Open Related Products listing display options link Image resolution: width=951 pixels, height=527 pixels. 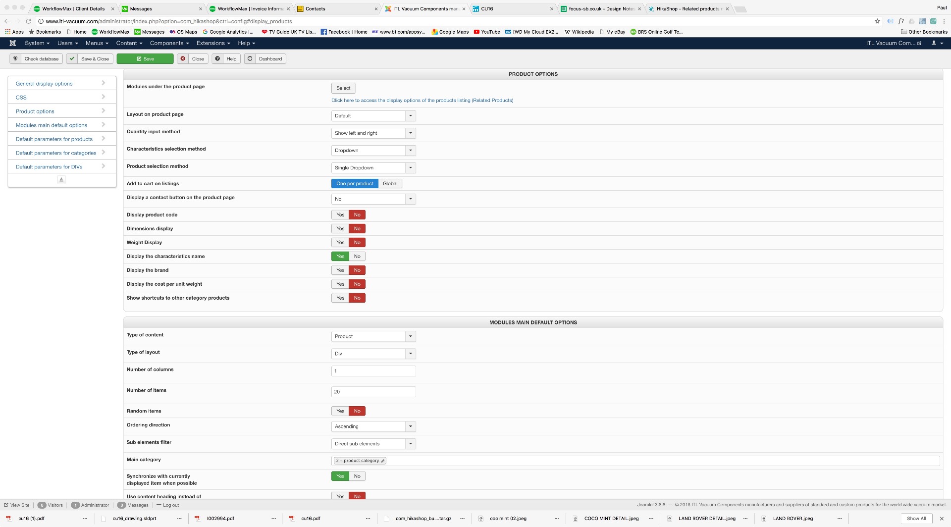[x=422, y=101]
